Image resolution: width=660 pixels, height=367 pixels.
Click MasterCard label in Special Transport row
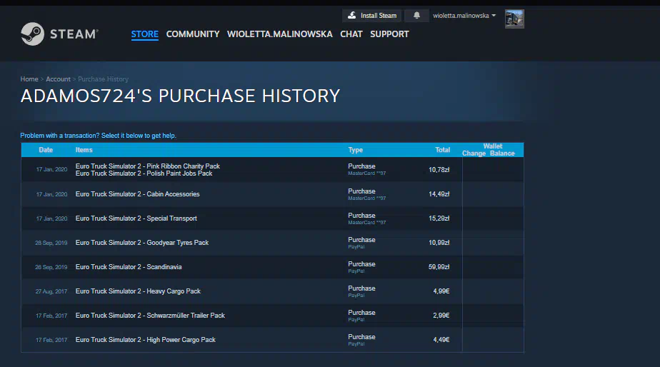tap(366, 222)
